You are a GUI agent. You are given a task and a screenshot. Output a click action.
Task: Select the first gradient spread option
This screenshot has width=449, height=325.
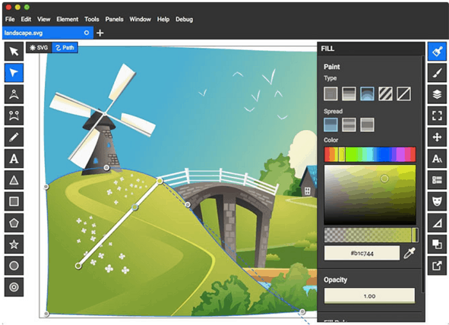click(x=330, y=125)
